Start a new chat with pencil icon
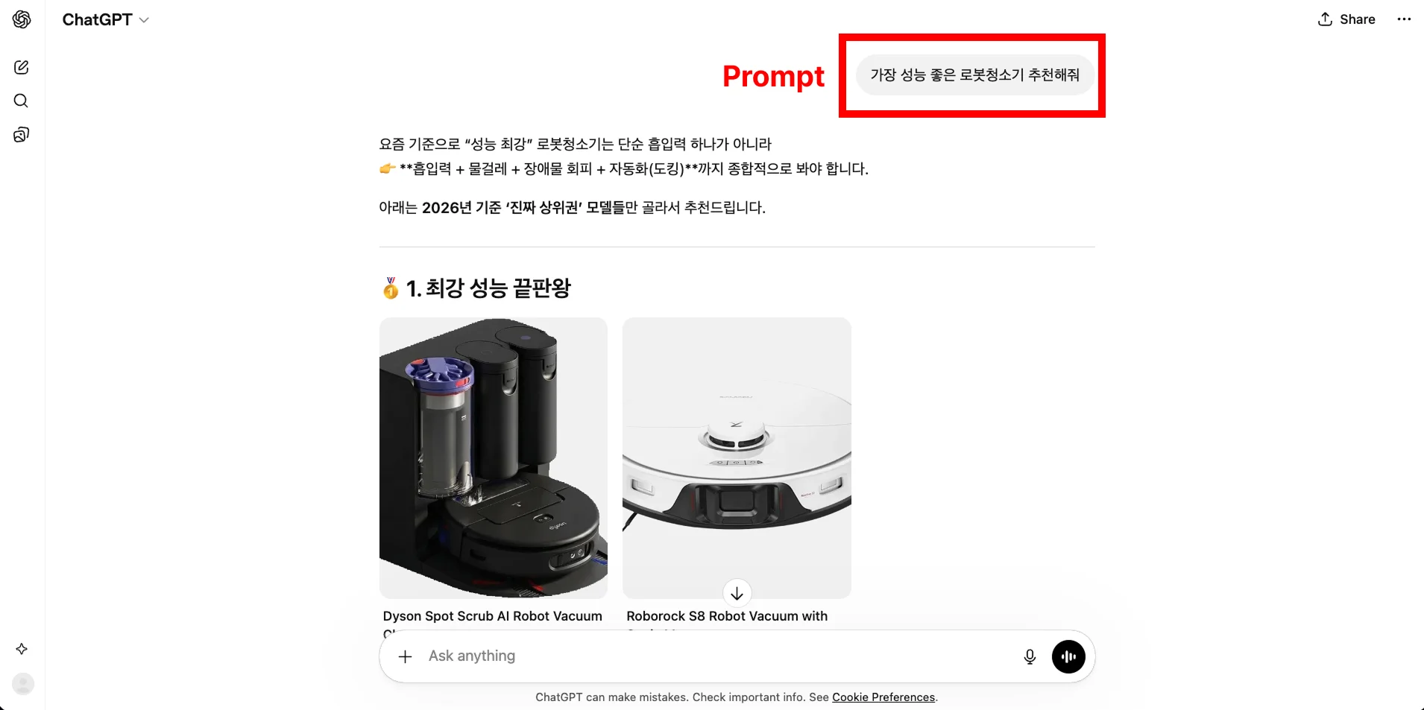 point(22,67)
